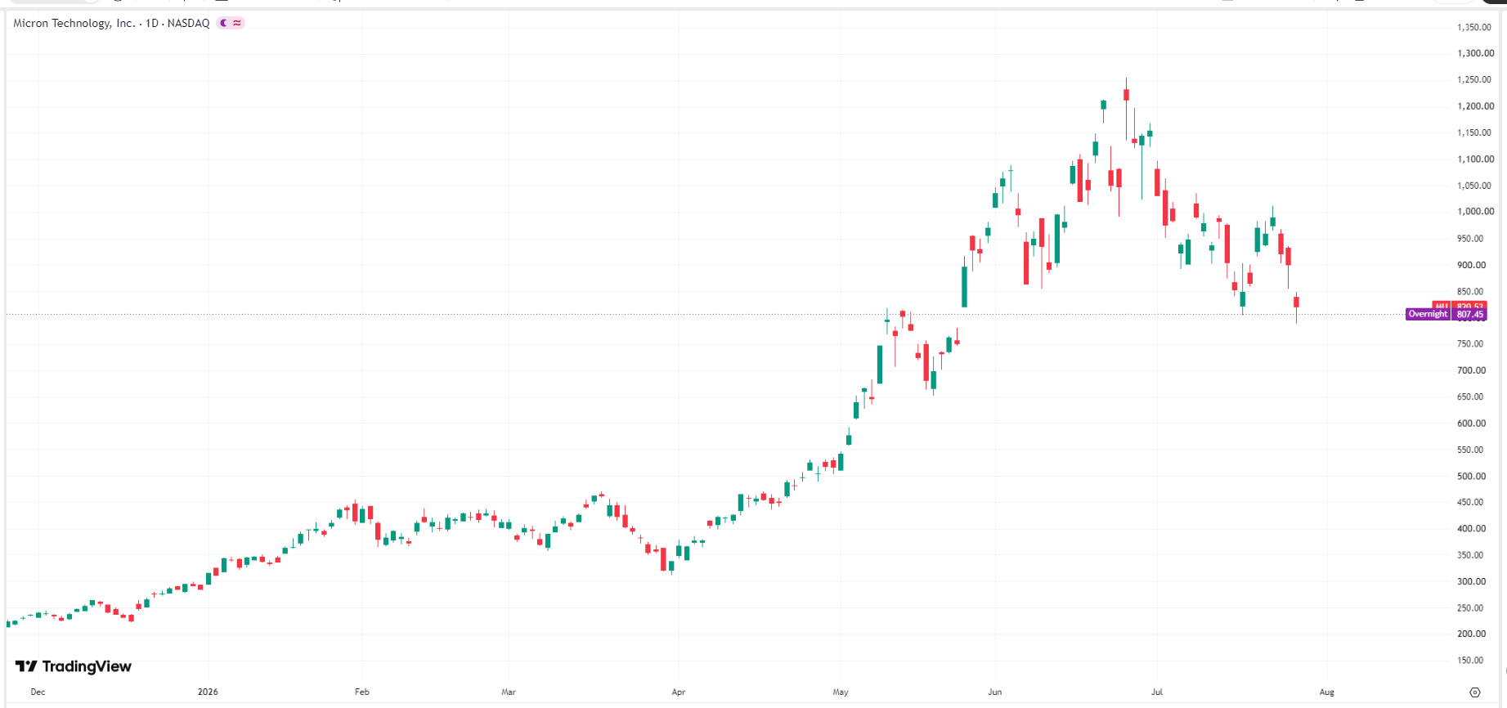Click the 500.00 level on price scale

pyautogui.click(x=1471, y=476)
